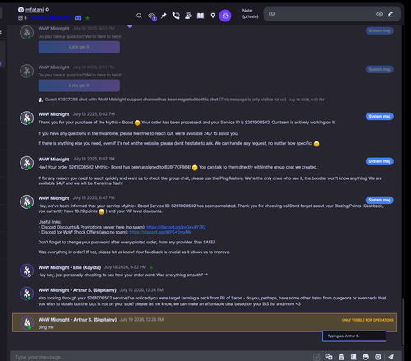411x361 pixels.
Task: Click the green star beside customer ID
Action: point(87,18)
